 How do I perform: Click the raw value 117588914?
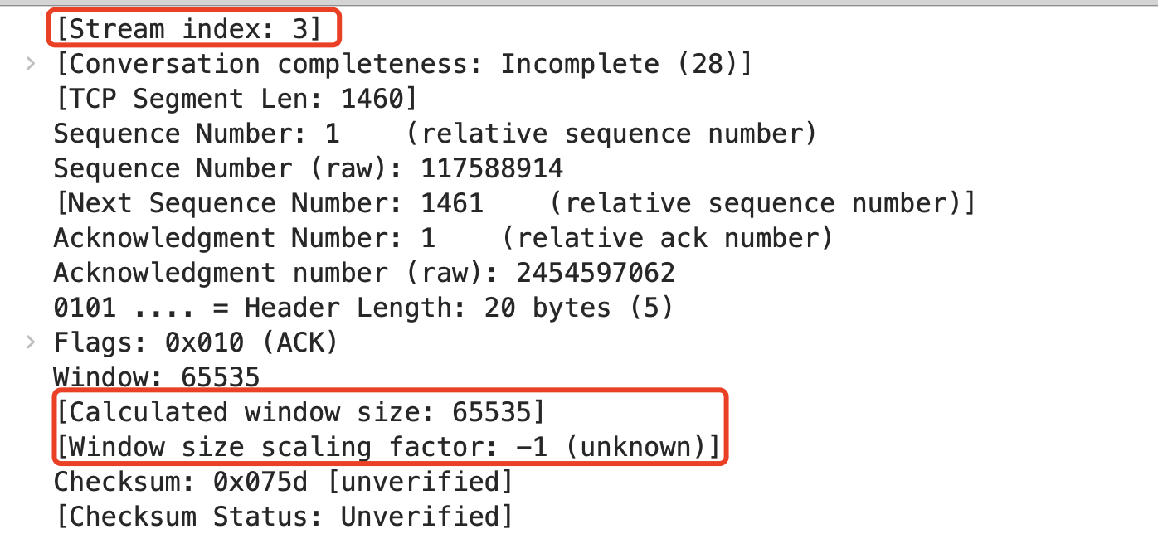[x=492, y=168]
